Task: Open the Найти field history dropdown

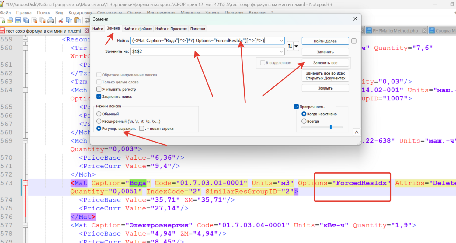Action: point(281,41)
